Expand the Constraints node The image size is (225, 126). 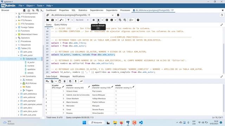pyautogui.click(x=21, y=76)
